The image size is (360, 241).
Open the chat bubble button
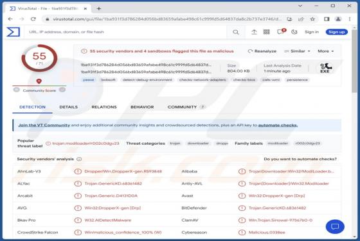(x=335, y=227)
